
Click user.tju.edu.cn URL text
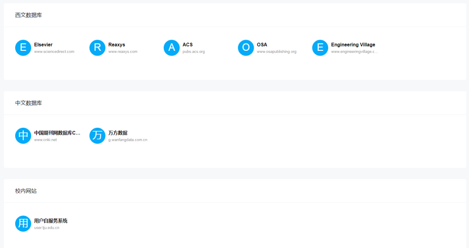(x=46, y=228)
